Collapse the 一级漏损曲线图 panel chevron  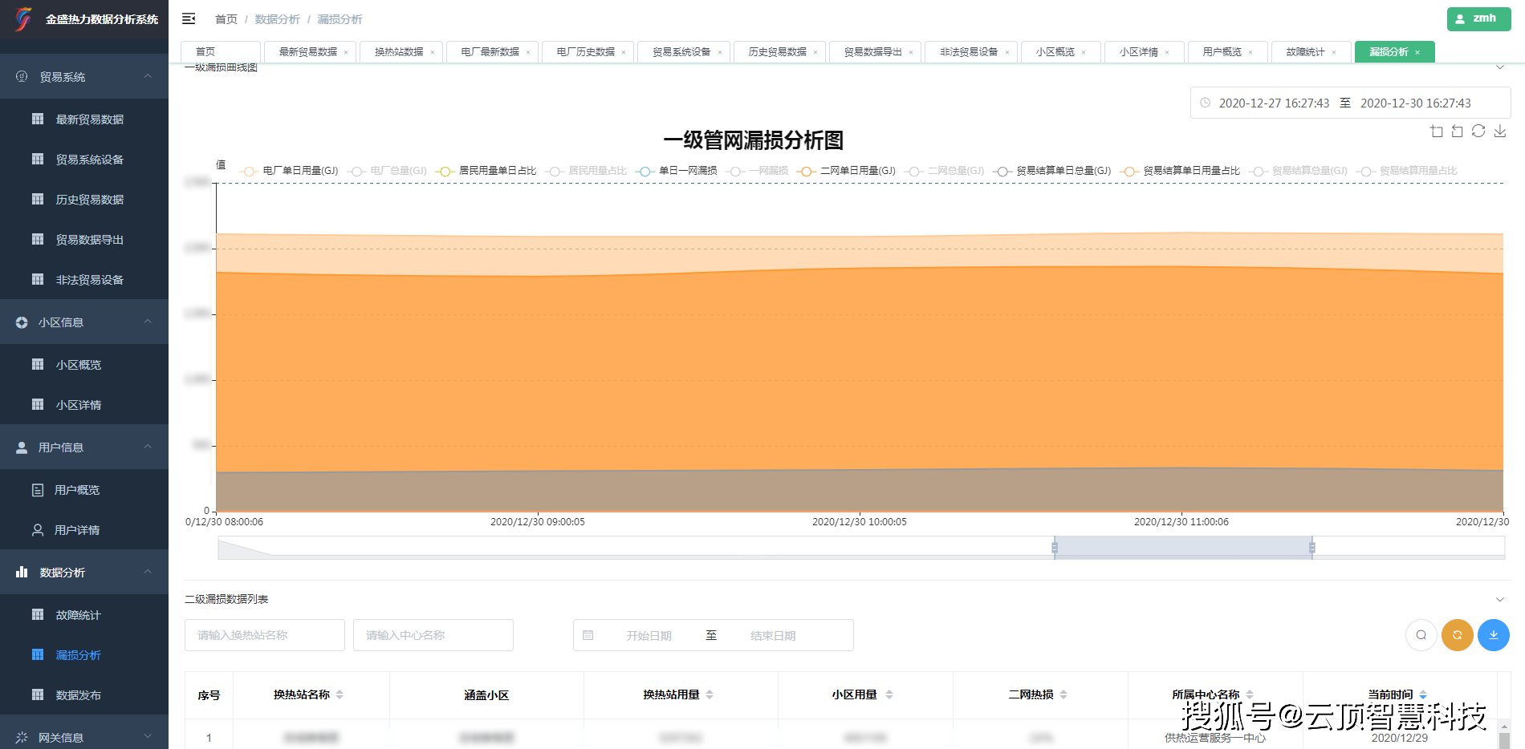coord(1500,67)
